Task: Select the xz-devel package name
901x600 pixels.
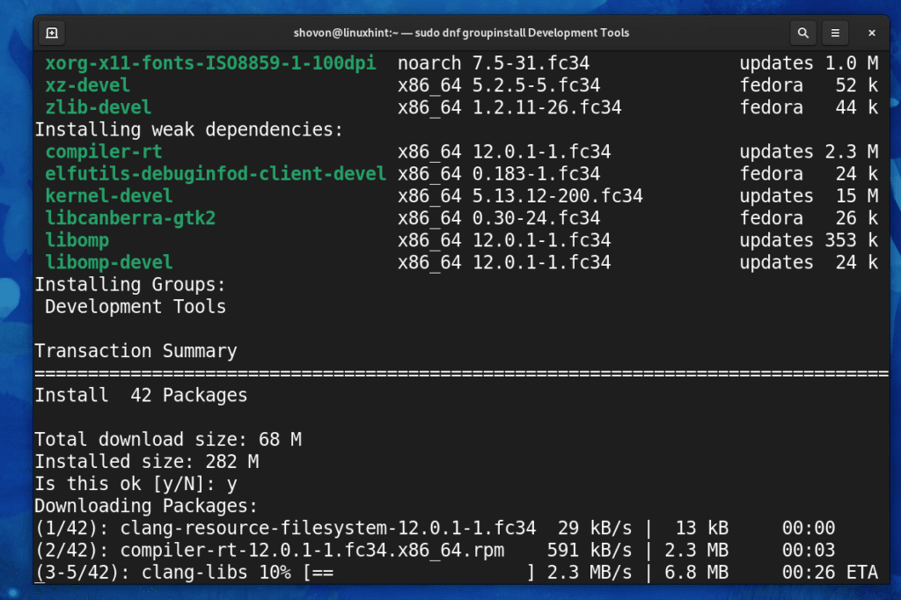Action: tap(87, 84)
